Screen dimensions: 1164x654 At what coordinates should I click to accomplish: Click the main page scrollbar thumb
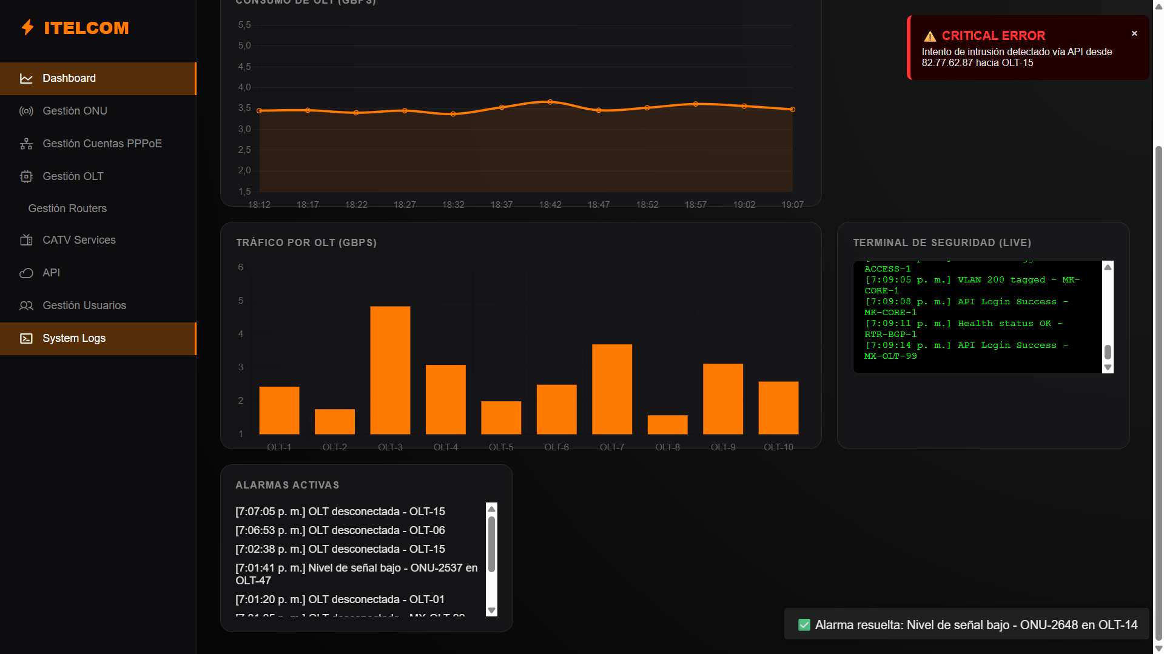click(x=1159, y=393)
